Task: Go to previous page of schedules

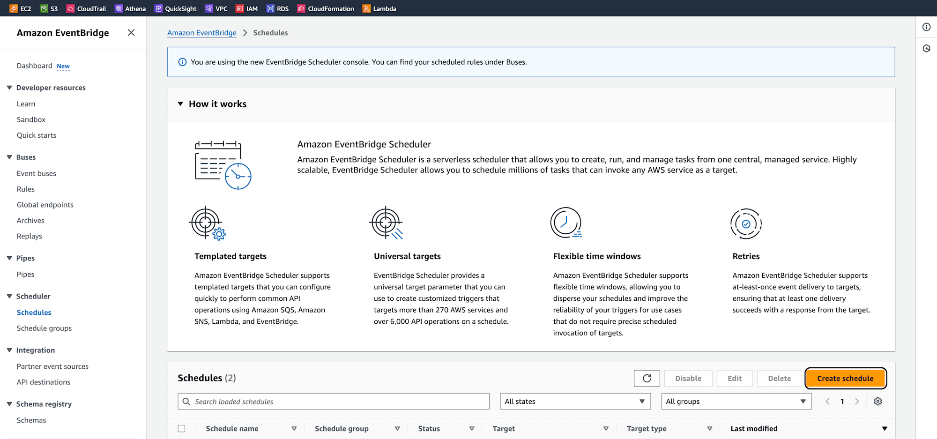Action: pos(827,402)
